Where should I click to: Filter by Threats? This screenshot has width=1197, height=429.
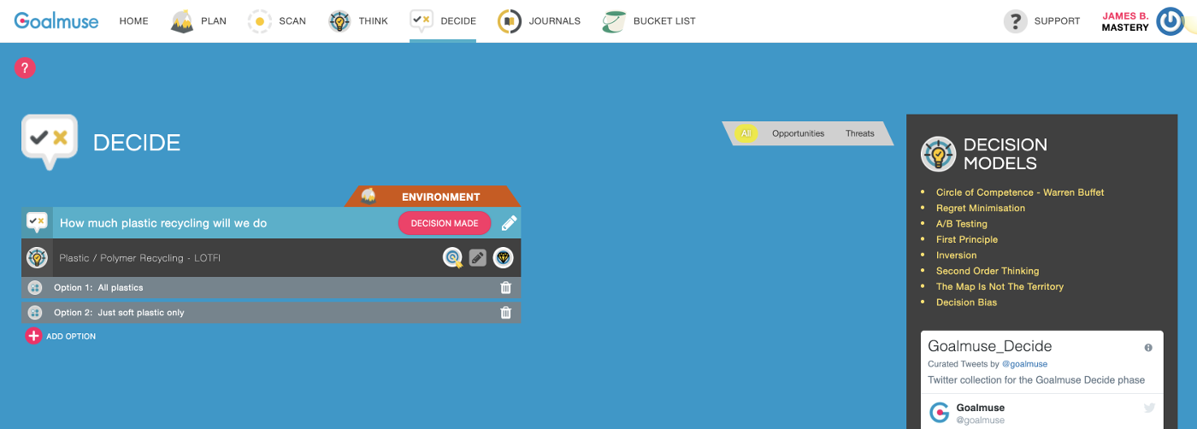860,133
